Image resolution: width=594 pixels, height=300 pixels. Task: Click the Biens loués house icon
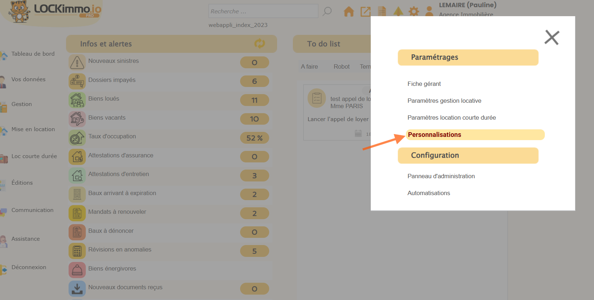click(x=77, y=100)
